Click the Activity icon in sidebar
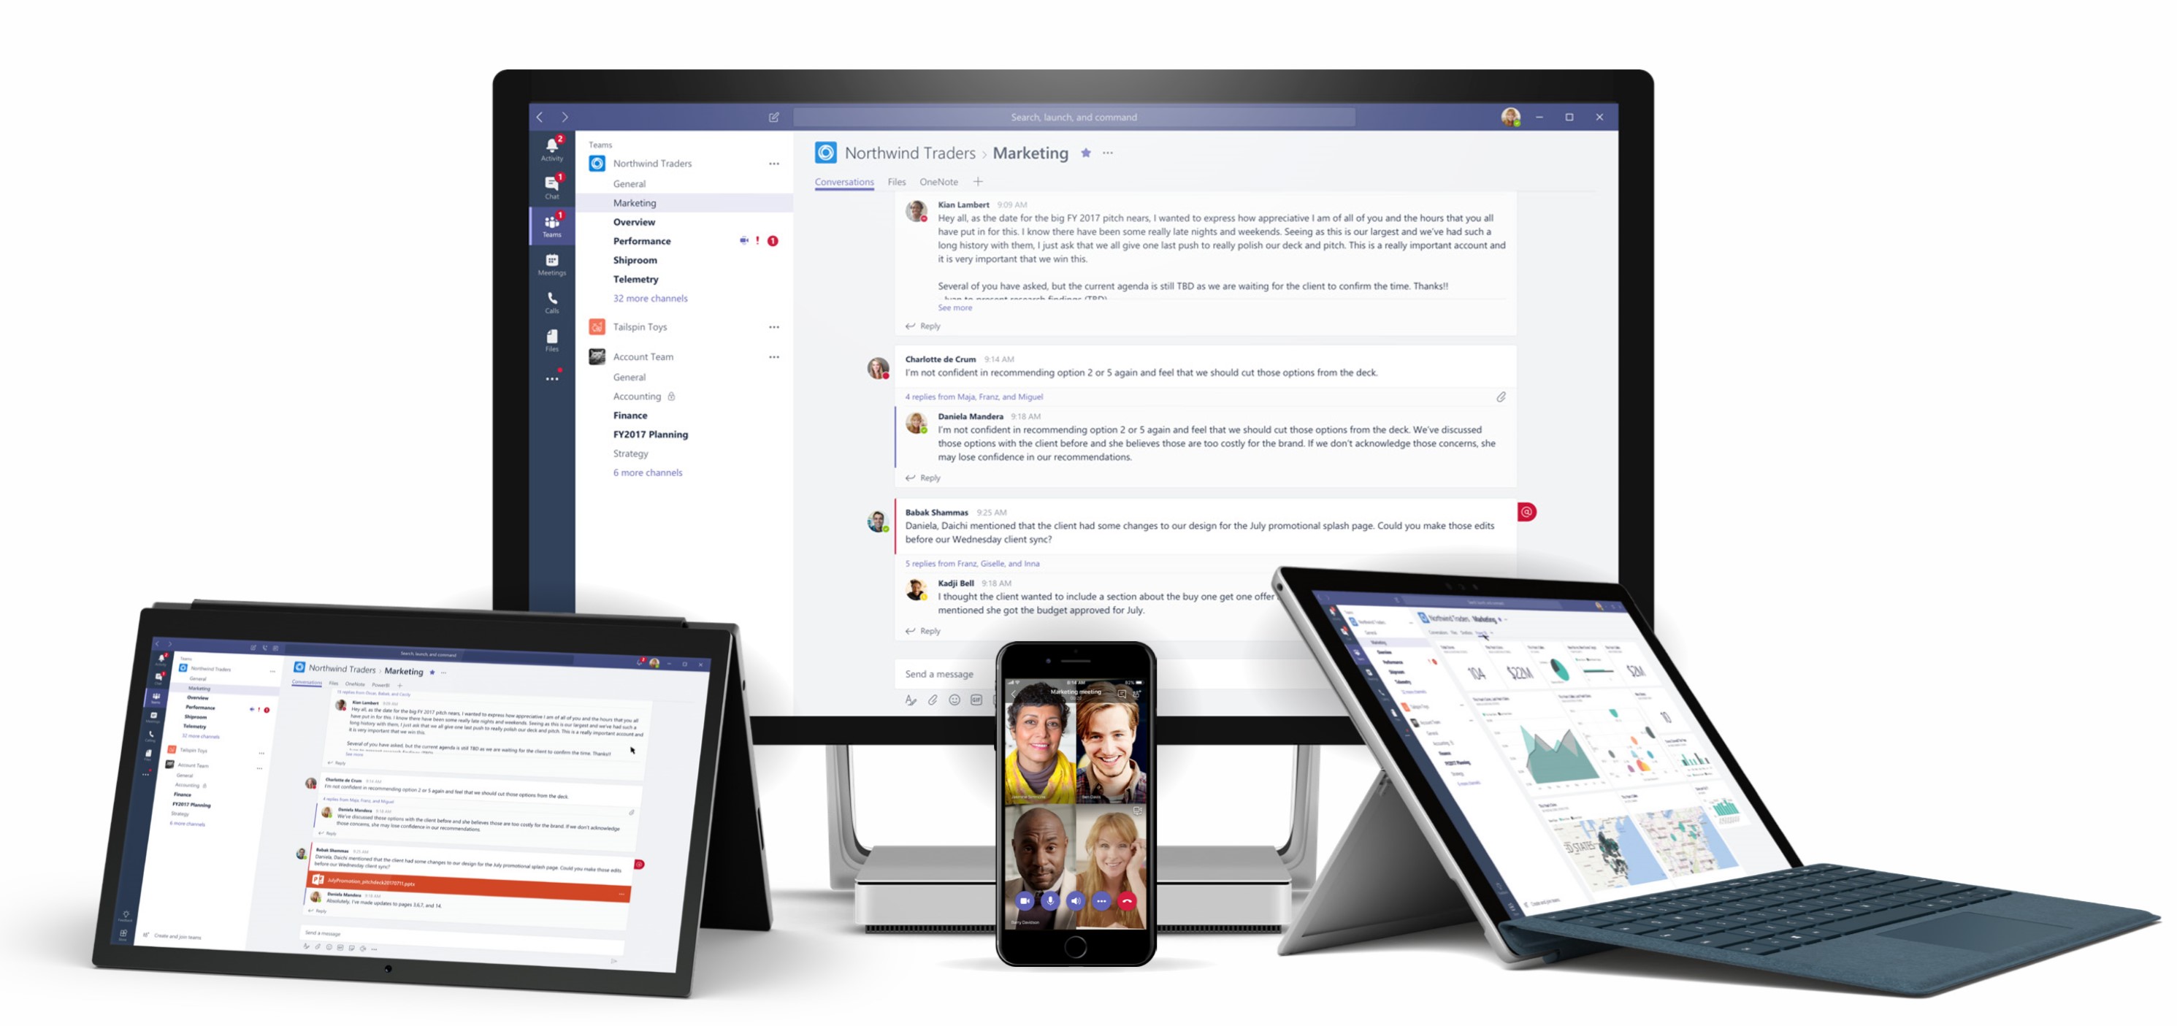Viewport: 2177px width, 1026px height. click(550, 148)
